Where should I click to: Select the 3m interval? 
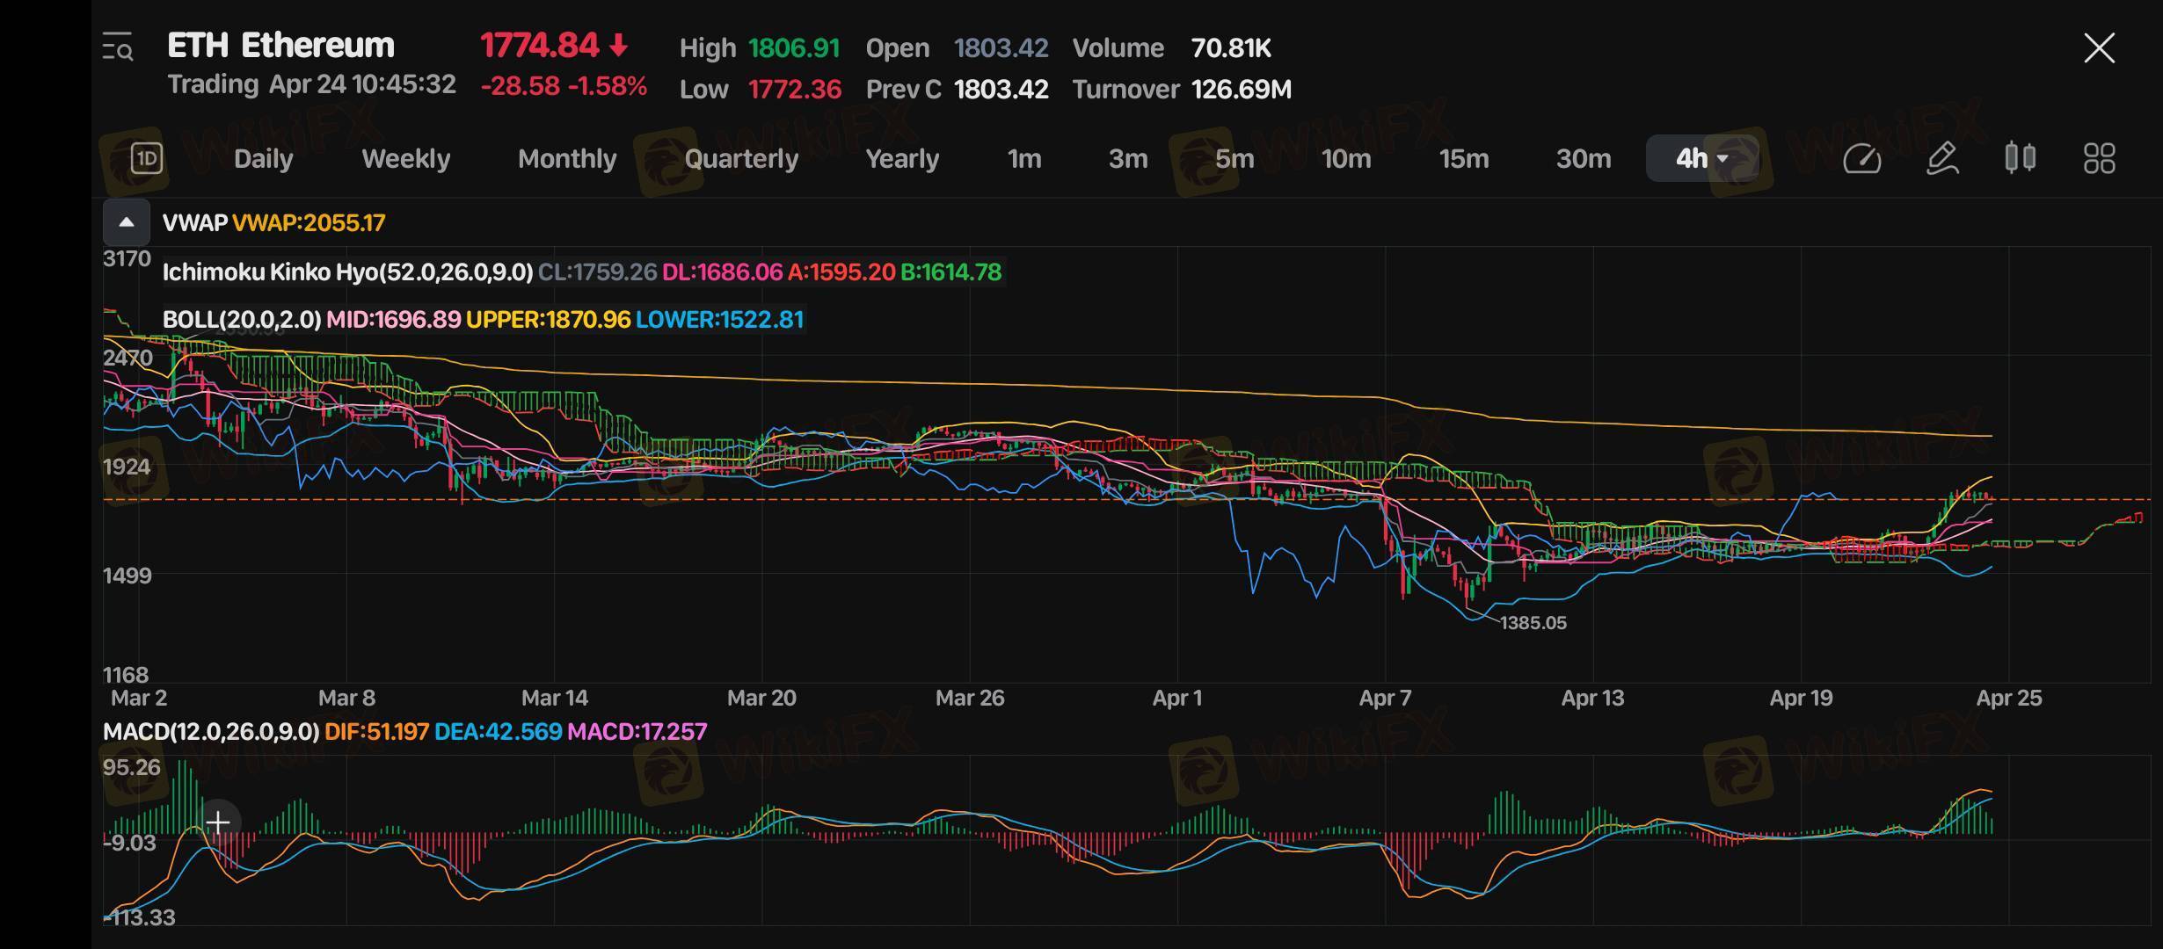1128,158
